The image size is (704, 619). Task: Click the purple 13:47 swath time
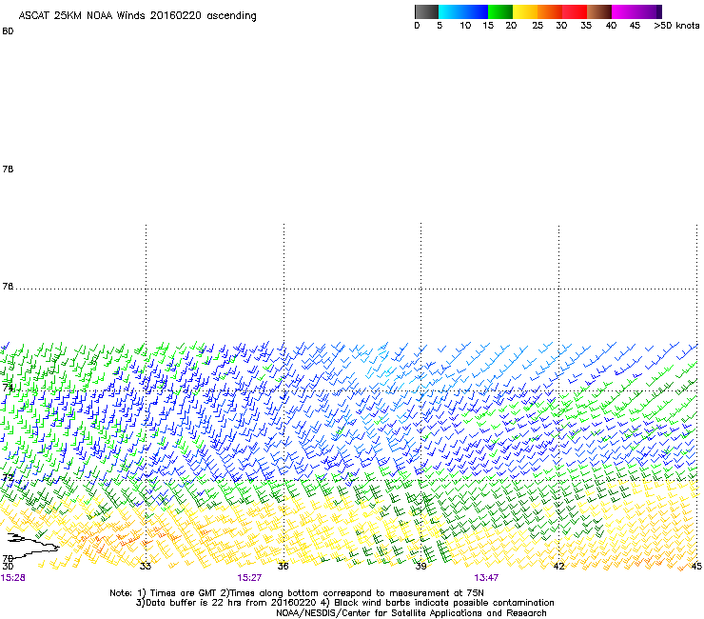coord(486,578)
